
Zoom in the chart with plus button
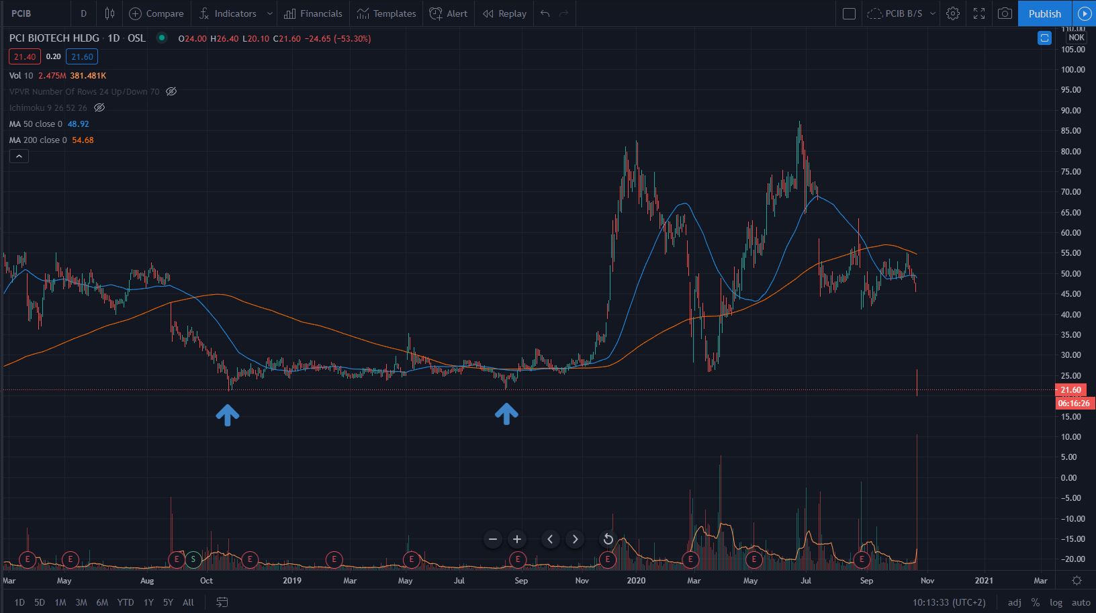click(517, 539)
